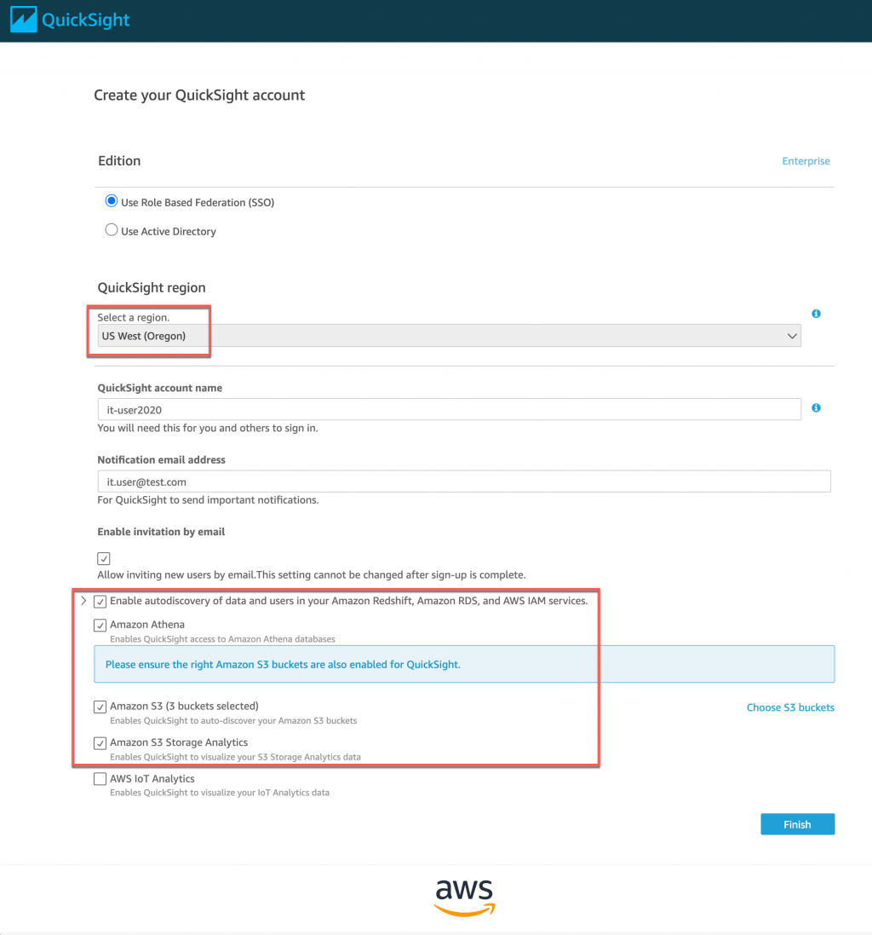Image resolution: width=872 pixels, height=935 pixels.
Task: Click Notification email address field
Action: (x=464, y=482)
